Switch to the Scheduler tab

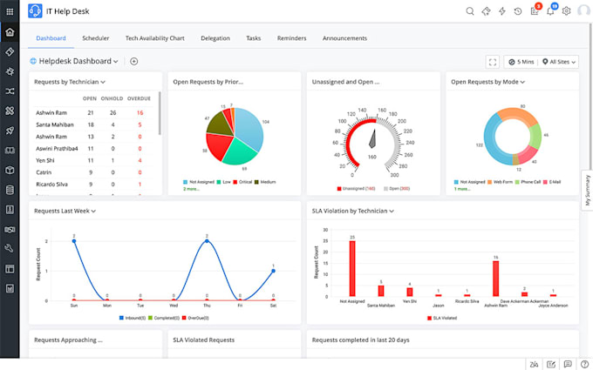[96, 38]
